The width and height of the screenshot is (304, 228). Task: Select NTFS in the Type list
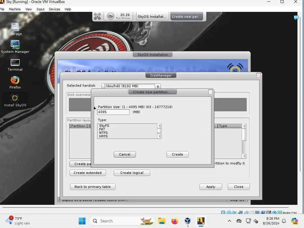[127, 133]
